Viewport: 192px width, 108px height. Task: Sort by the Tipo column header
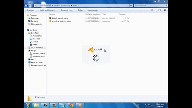pyautogui.click(x=104, y=14)
